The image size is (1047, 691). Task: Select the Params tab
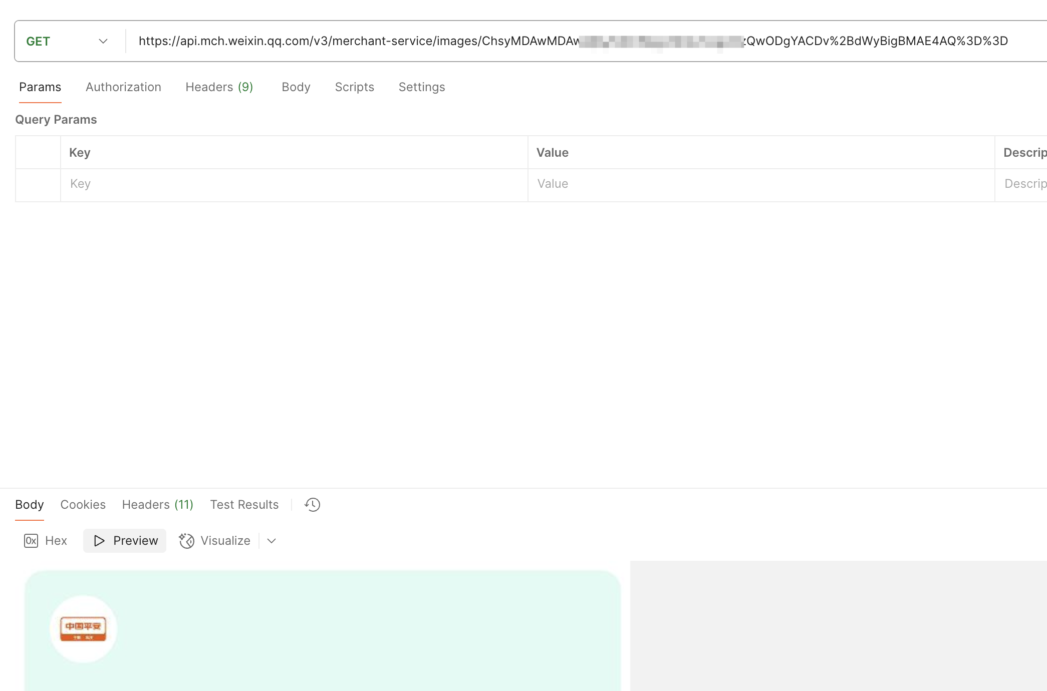(x=40, y=87)
